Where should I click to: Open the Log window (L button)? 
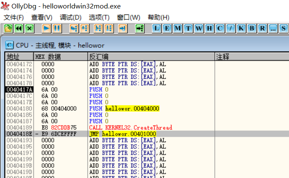(156, 28)
